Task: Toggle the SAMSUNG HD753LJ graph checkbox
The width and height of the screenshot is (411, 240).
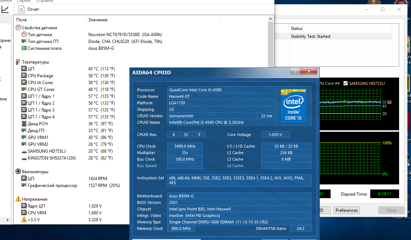Action: coord(345,83)
